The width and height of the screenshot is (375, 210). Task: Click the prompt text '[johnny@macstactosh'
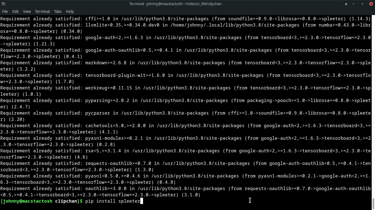click(26, 201)
